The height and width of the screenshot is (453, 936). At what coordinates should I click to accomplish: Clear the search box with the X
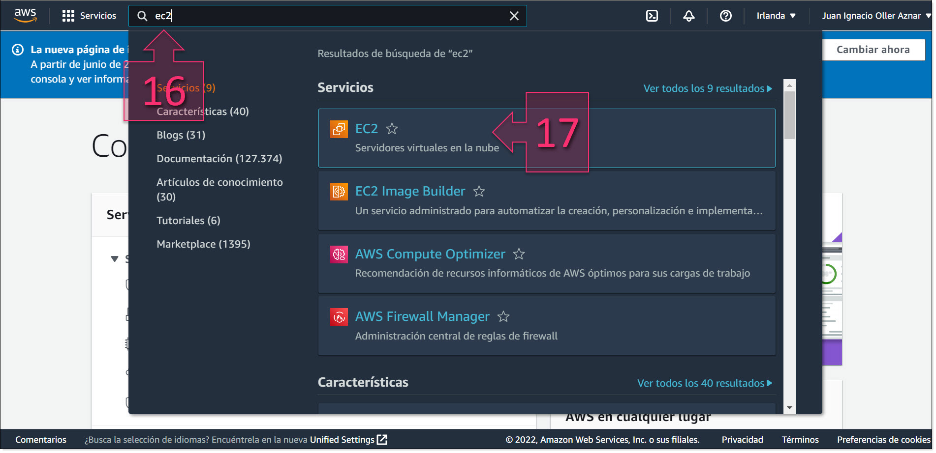(x=514, y=16)
